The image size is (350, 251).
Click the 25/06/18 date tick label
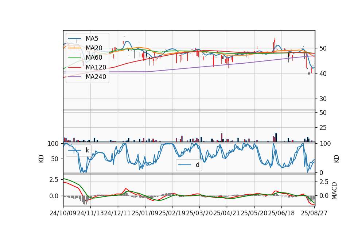[281, 214]
